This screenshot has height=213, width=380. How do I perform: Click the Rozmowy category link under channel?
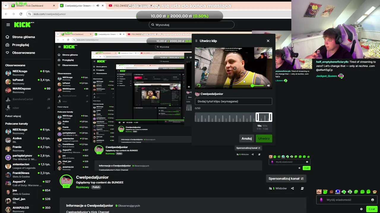[83, 187]
